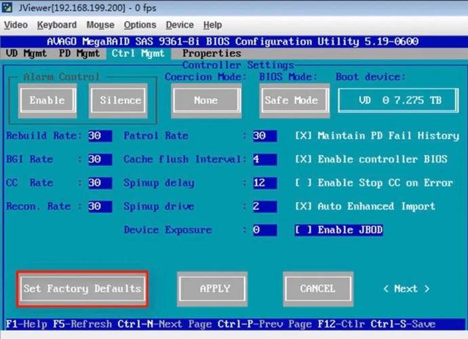Screen dimensions: 468x339
Task: Click the Boot device label
Action: [370, 77]
